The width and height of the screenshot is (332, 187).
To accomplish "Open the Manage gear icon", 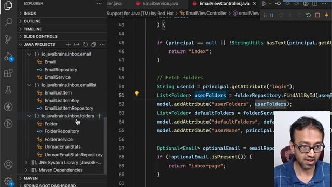I will (x=8, y=181).
